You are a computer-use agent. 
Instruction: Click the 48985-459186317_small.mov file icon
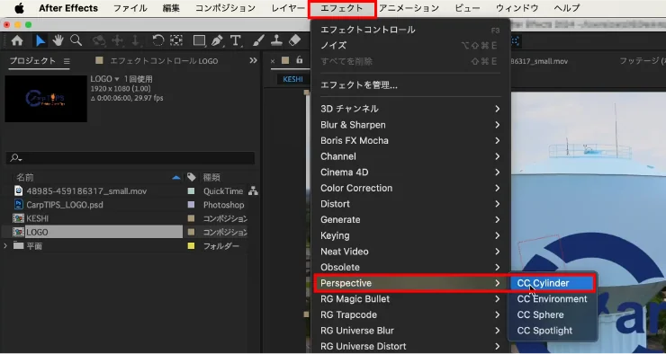point(19,190)
